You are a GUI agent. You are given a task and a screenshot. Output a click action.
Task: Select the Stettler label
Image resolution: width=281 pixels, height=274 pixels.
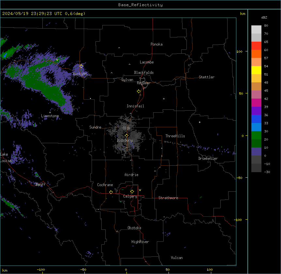tap(207, 77)
